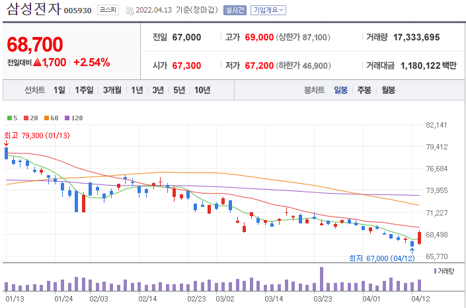Viewport: 466px width, 308px height.
Task: Switch to 주봉 weekly candle chart
Action: [x=364, y=90]
